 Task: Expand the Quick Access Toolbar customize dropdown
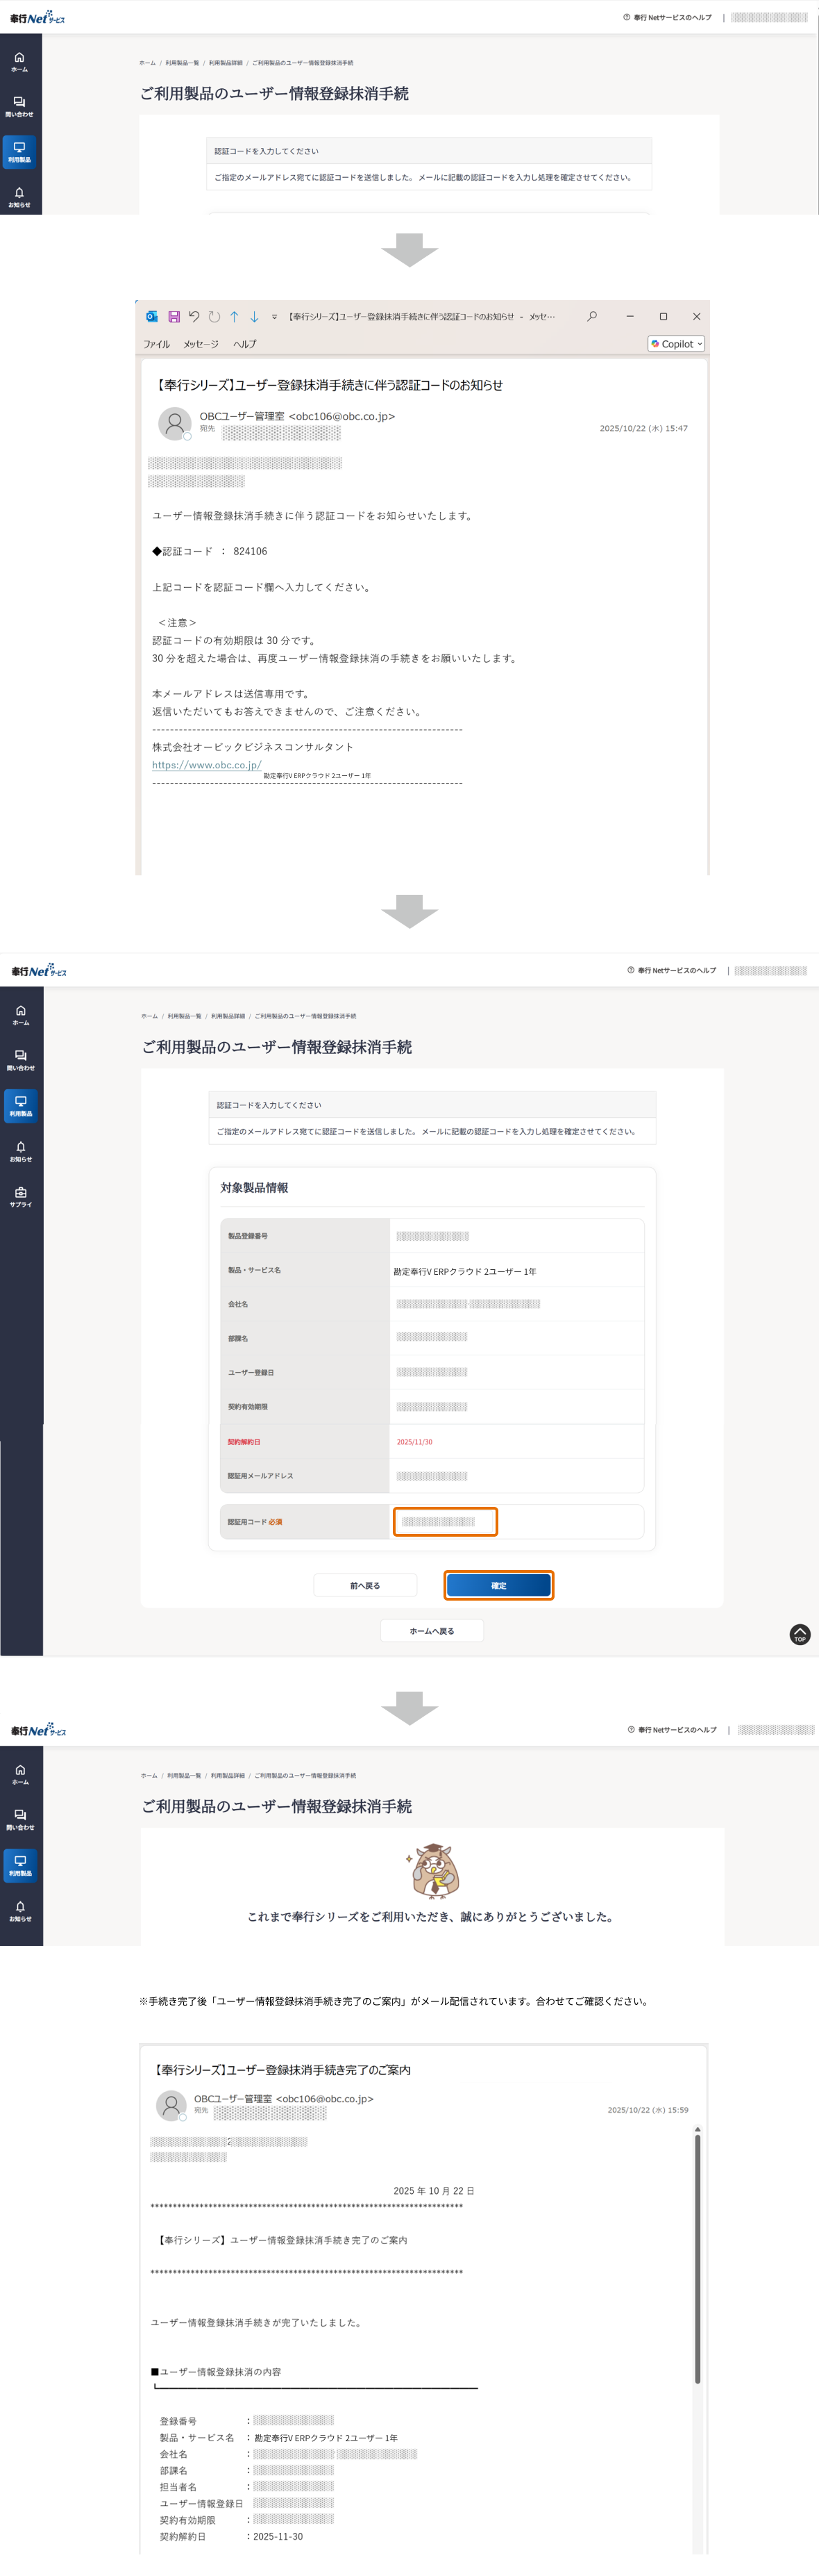(275, 317)
